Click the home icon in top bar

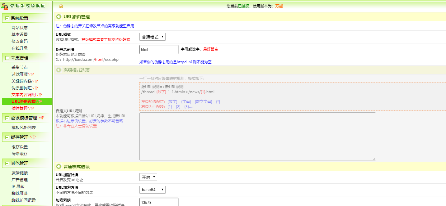pos(61,6)
